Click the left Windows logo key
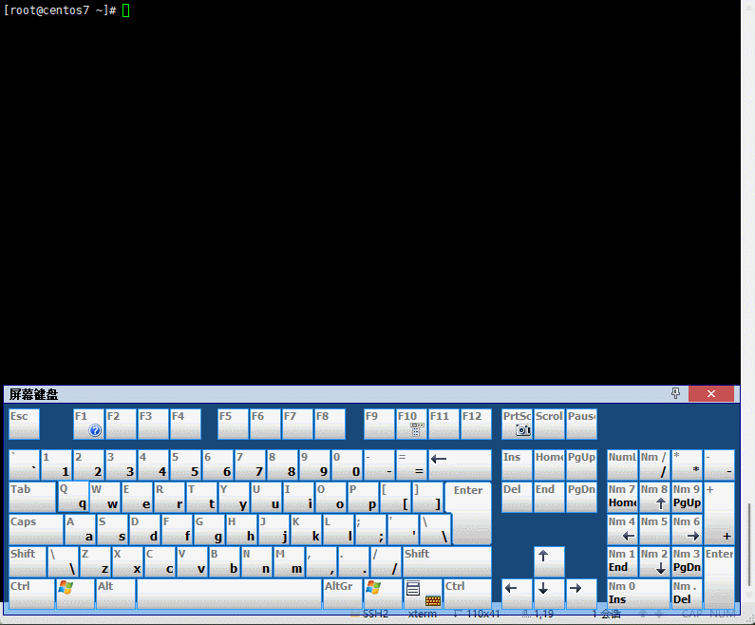 pos(75,594)
